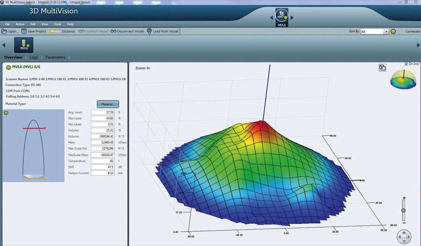Click the Material button
Image resolution: width=421 pixels, height=246 pixels.
(x=108, y=104)
